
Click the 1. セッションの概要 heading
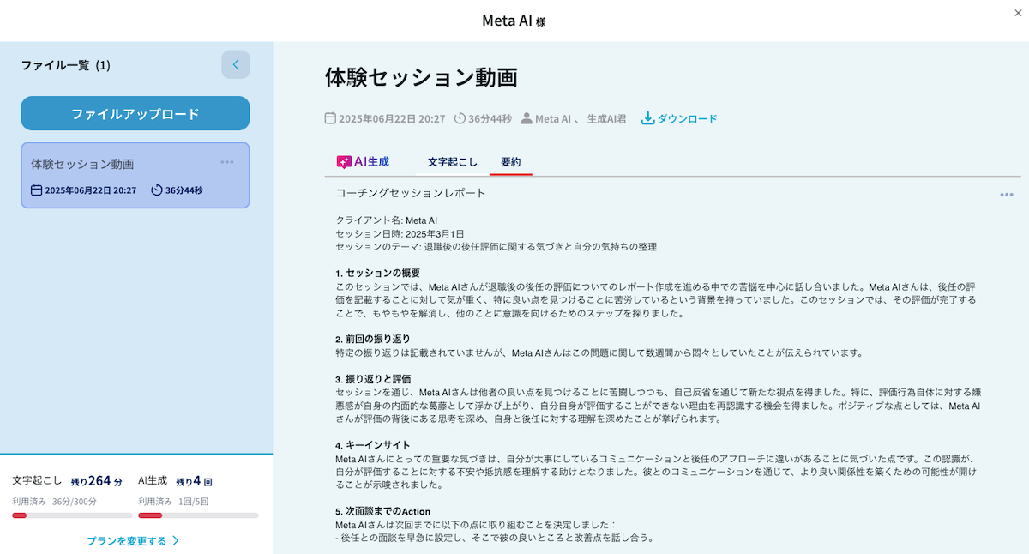click(377, 273)
